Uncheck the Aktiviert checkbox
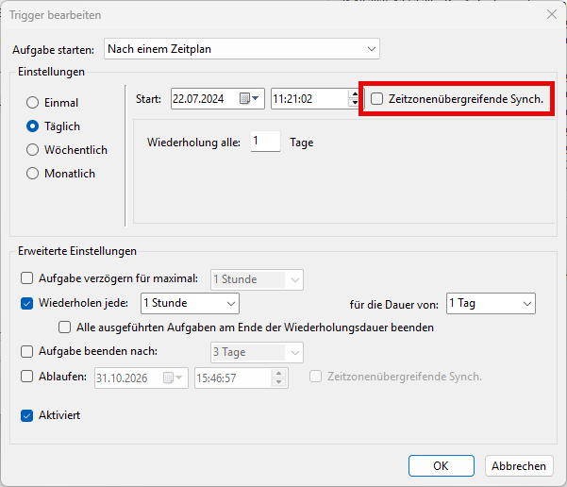This screenshot has width=567, height=487. [27, 415]
